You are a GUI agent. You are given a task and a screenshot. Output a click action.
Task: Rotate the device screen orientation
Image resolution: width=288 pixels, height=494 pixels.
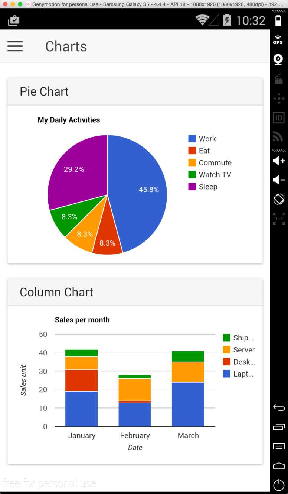point(279,199)
